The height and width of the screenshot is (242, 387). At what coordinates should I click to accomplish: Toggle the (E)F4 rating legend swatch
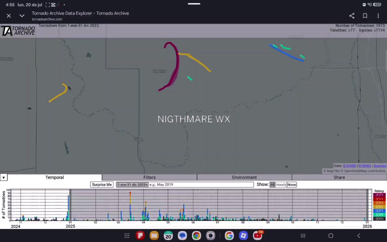coord(379,199)
